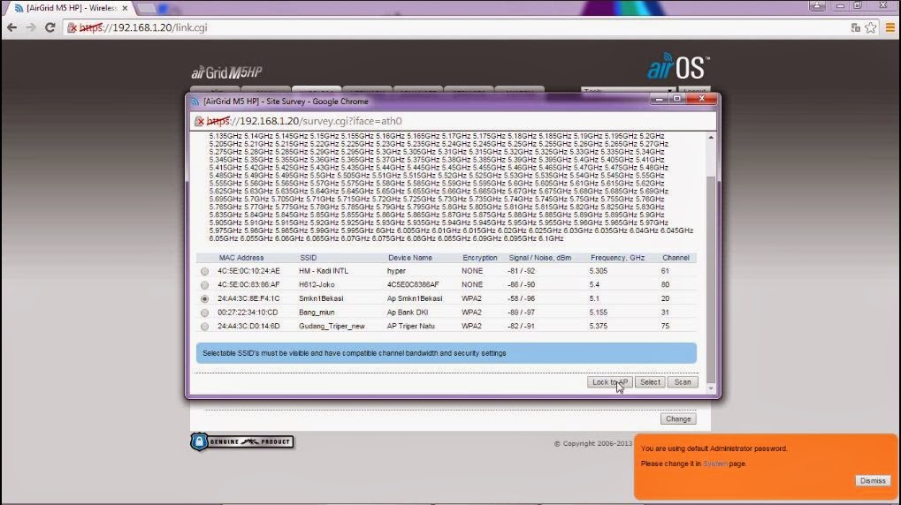
Task: Click channel value 75
Action: pyautogui.click(x=665, y=326)
